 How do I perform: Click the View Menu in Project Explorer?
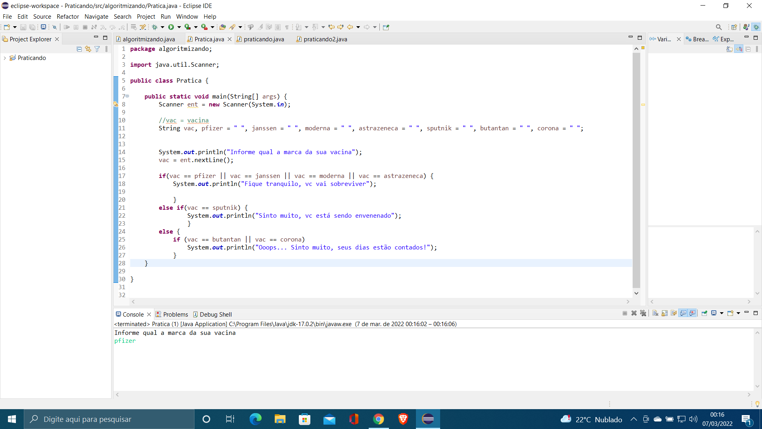pos(106,49)
